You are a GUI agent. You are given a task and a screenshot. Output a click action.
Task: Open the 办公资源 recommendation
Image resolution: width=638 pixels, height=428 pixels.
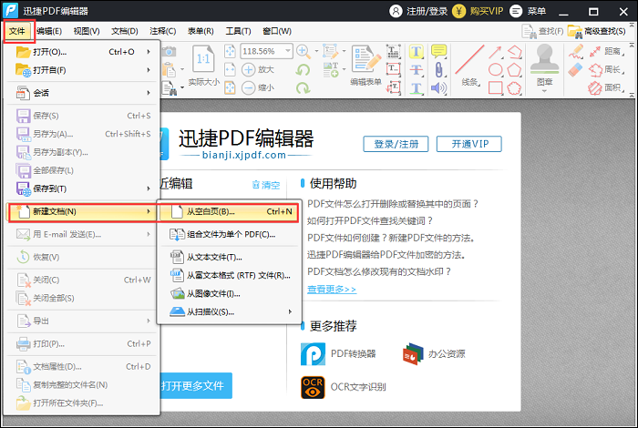(x=434, y=353)
